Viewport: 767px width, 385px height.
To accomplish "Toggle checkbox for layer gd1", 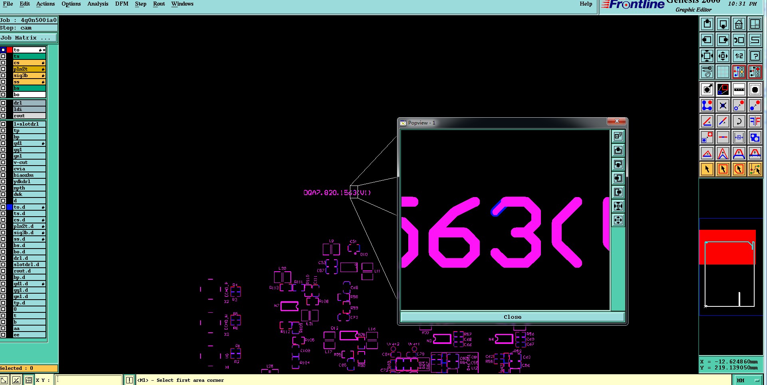I will coord(3,143).
